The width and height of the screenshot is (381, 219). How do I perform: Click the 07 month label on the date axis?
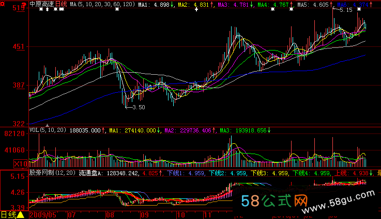[x=71, y=215]
